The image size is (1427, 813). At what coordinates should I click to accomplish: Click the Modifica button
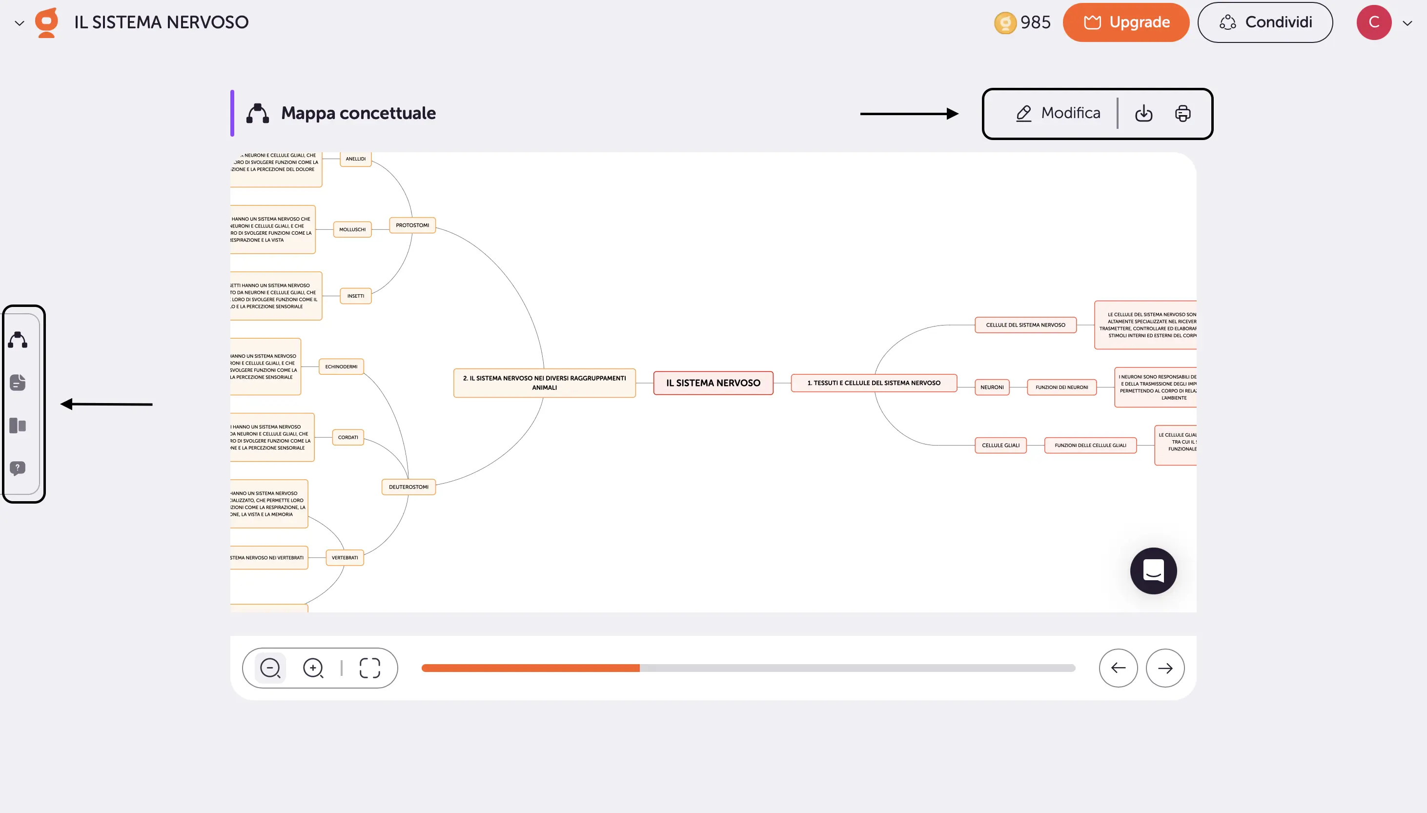tap(1058, 113)
